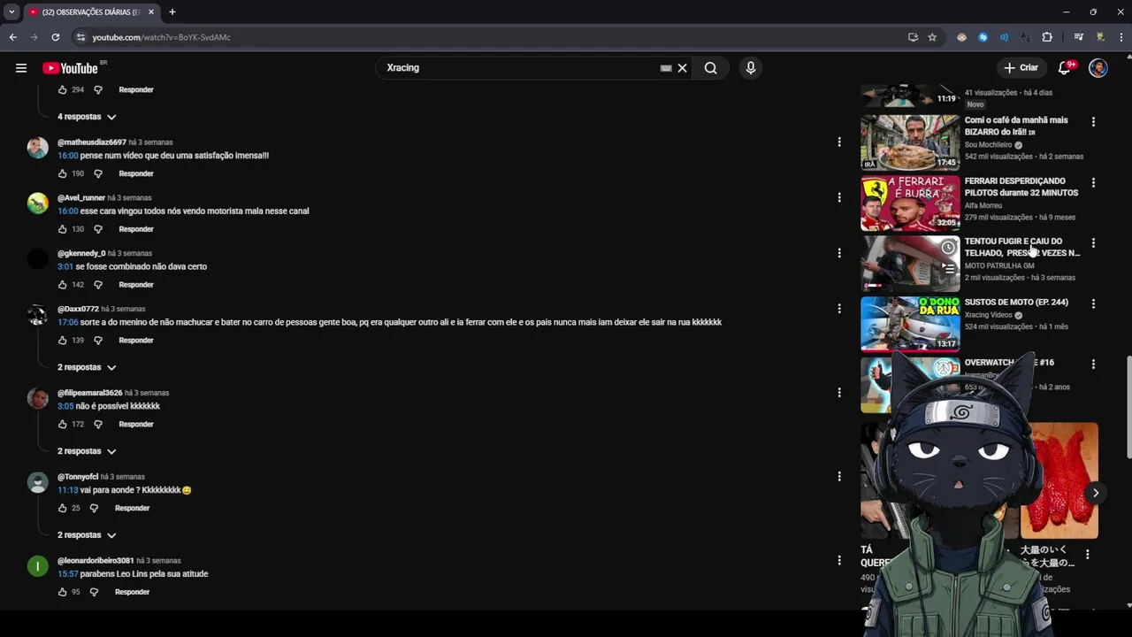
Task: Open the Iran breakfast video thumbnail
Action: (910, 142)
